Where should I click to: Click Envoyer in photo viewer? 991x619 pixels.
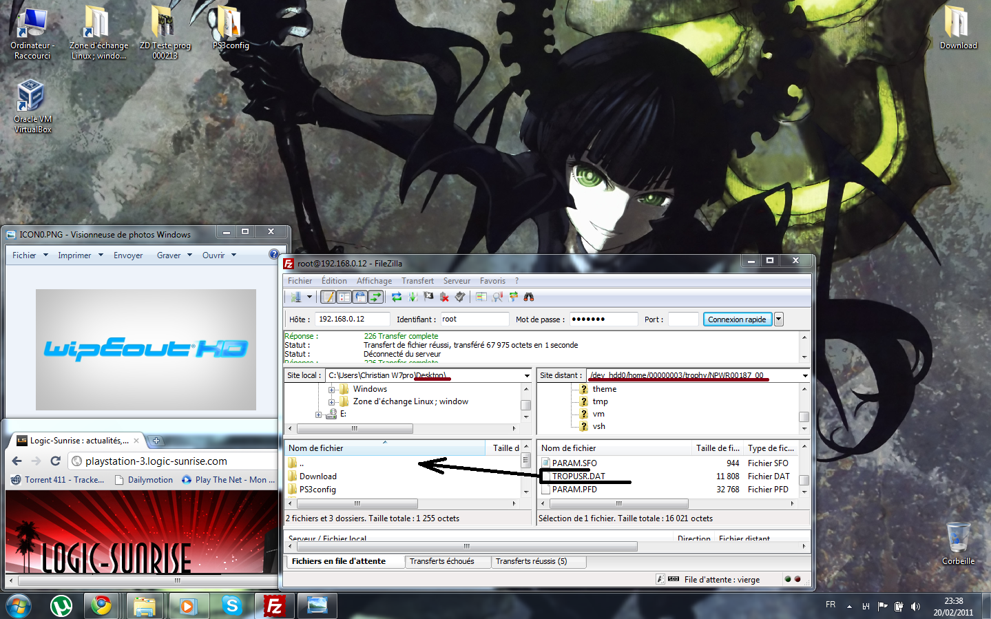tap(128, 255)
